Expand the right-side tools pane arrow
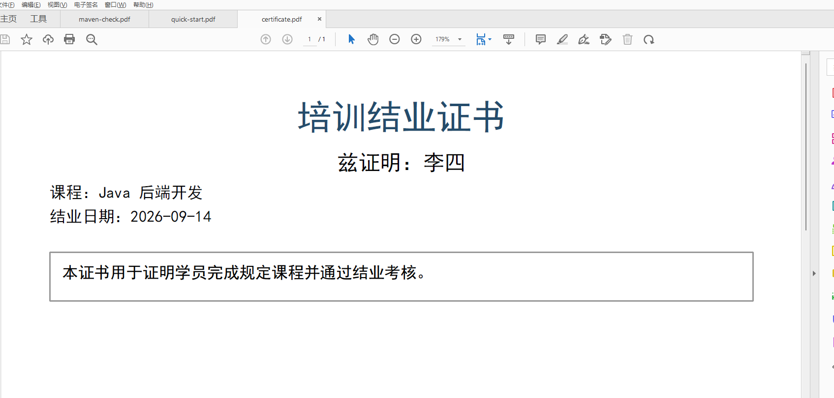The width and height of the screenshot is (834, 398). (814, 273)
